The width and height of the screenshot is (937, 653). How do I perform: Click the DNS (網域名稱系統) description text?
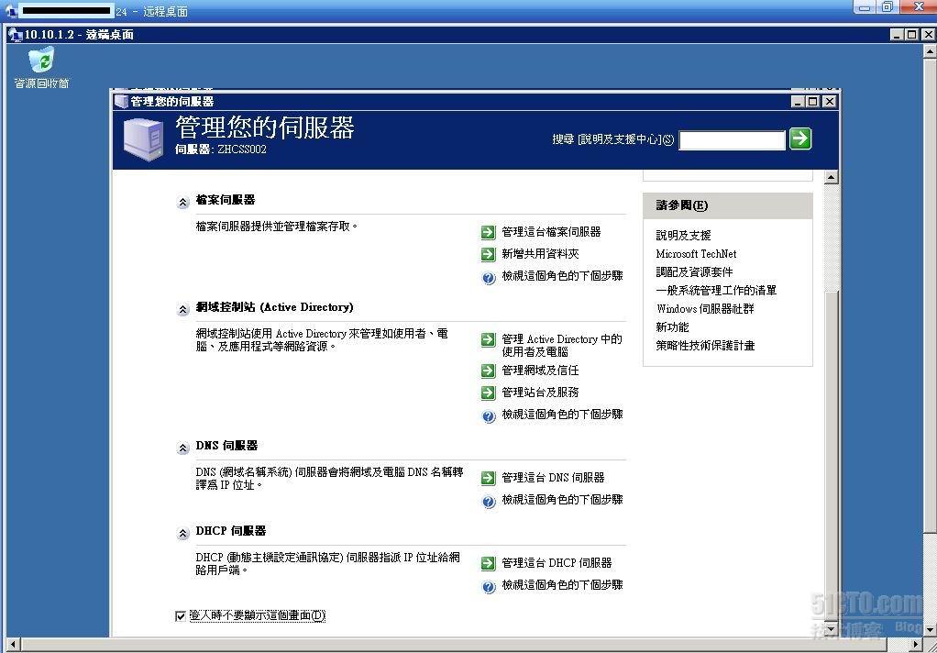(329, 479)
